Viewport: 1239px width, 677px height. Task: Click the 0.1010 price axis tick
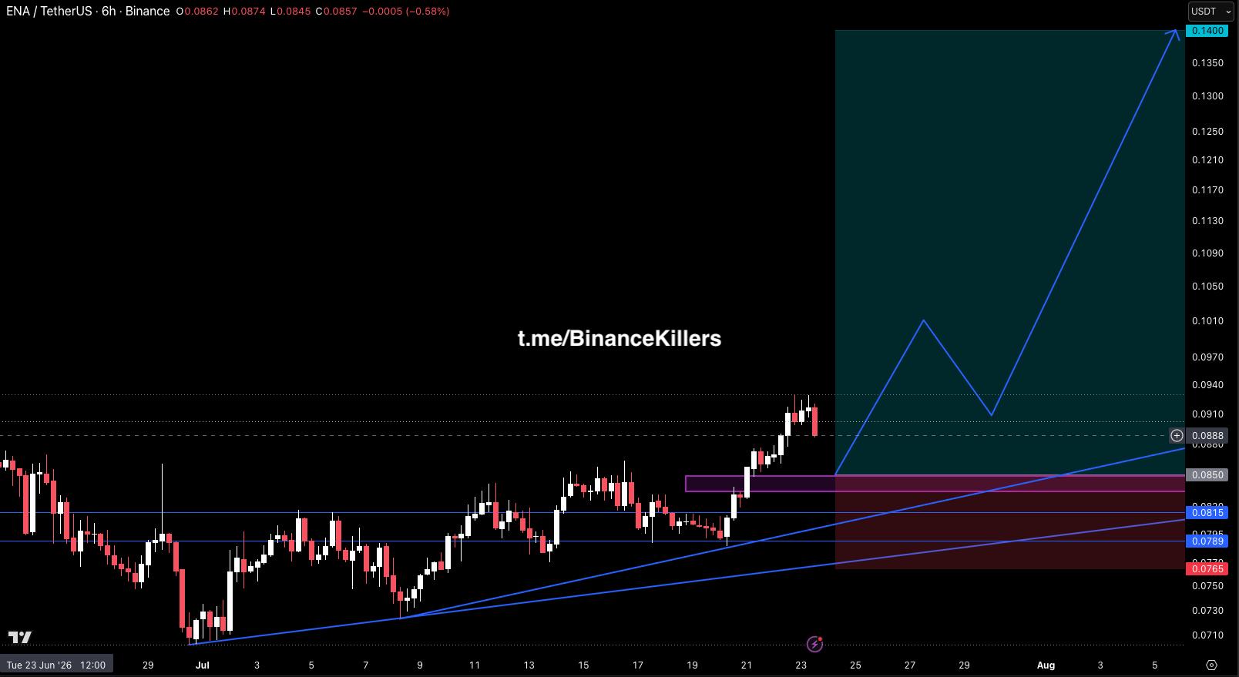(x=1207, y=321)
